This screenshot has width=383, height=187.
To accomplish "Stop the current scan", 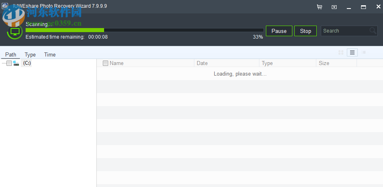I will [x=306, y=31].
